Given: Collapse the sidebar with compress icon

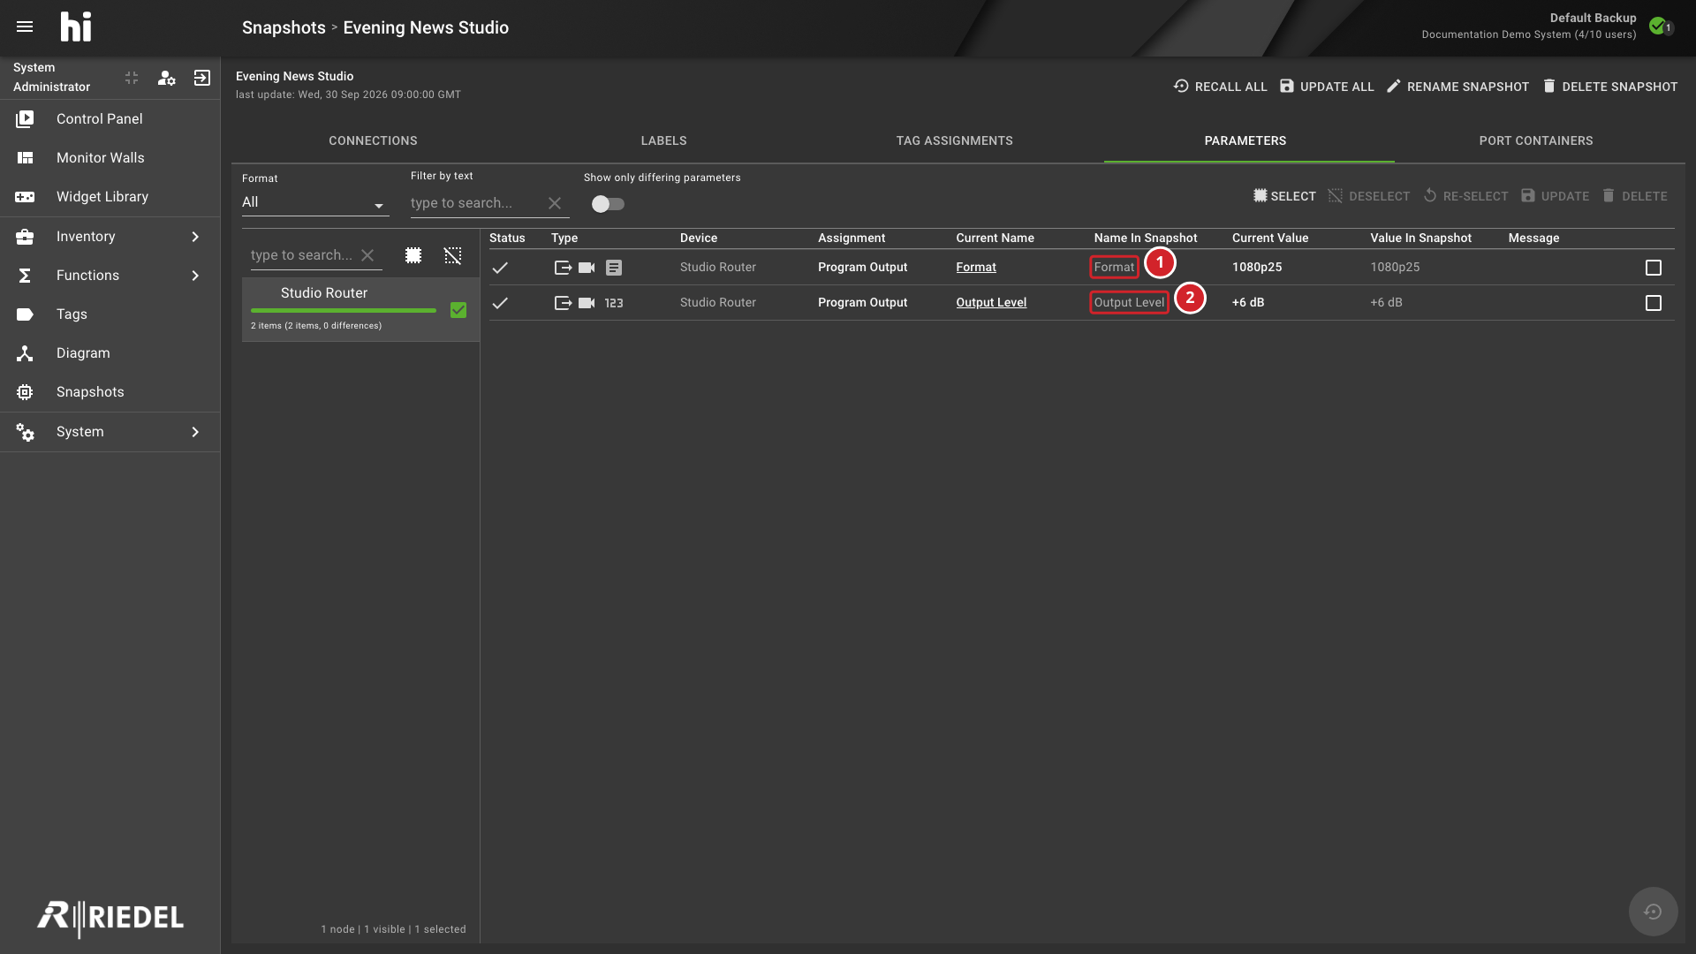Looking at the screenshot, I should point(132,78).
